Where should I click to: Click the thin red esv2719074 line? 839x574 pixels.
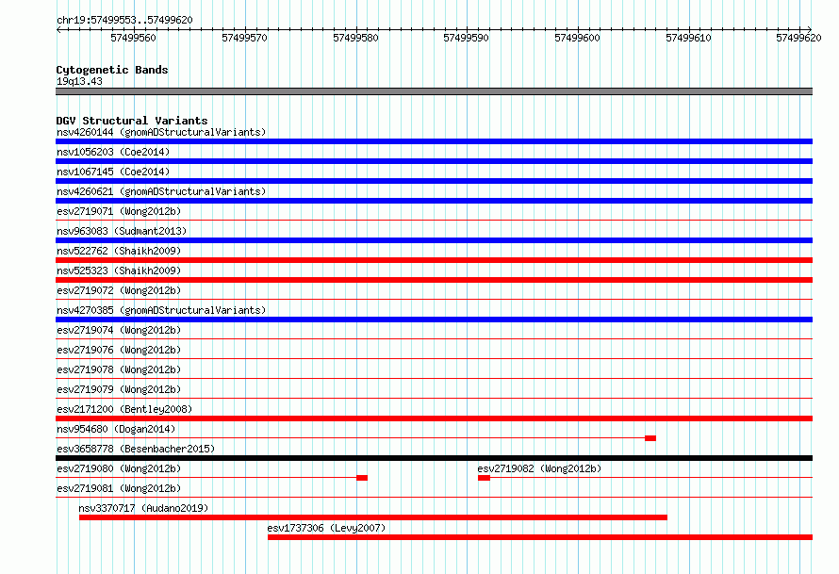click(x=434, y=338)
